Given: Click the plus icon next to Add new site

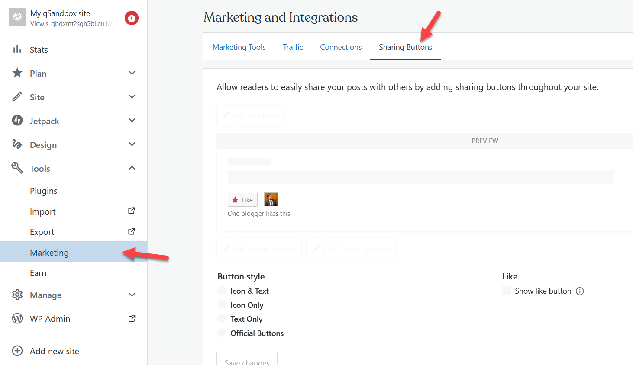Looking at the screenshot, I should point(17,351).
